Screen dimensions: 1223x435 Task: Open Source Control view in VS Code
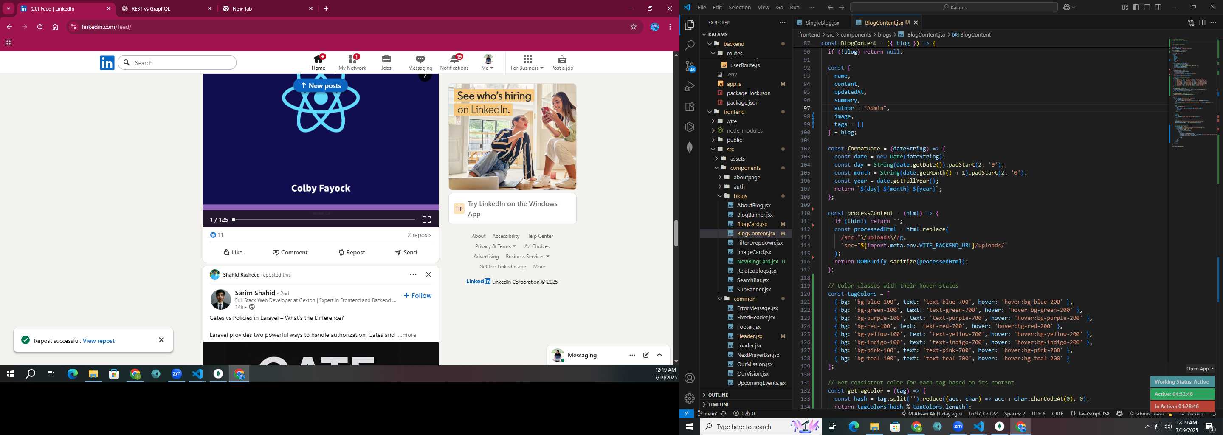[x=690, y=66]
